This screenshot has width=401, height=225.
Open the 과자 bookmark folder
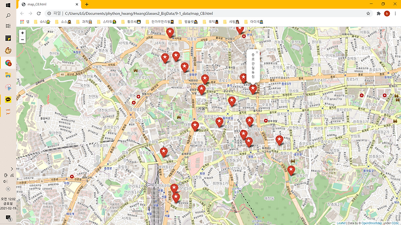coord(84,22)
